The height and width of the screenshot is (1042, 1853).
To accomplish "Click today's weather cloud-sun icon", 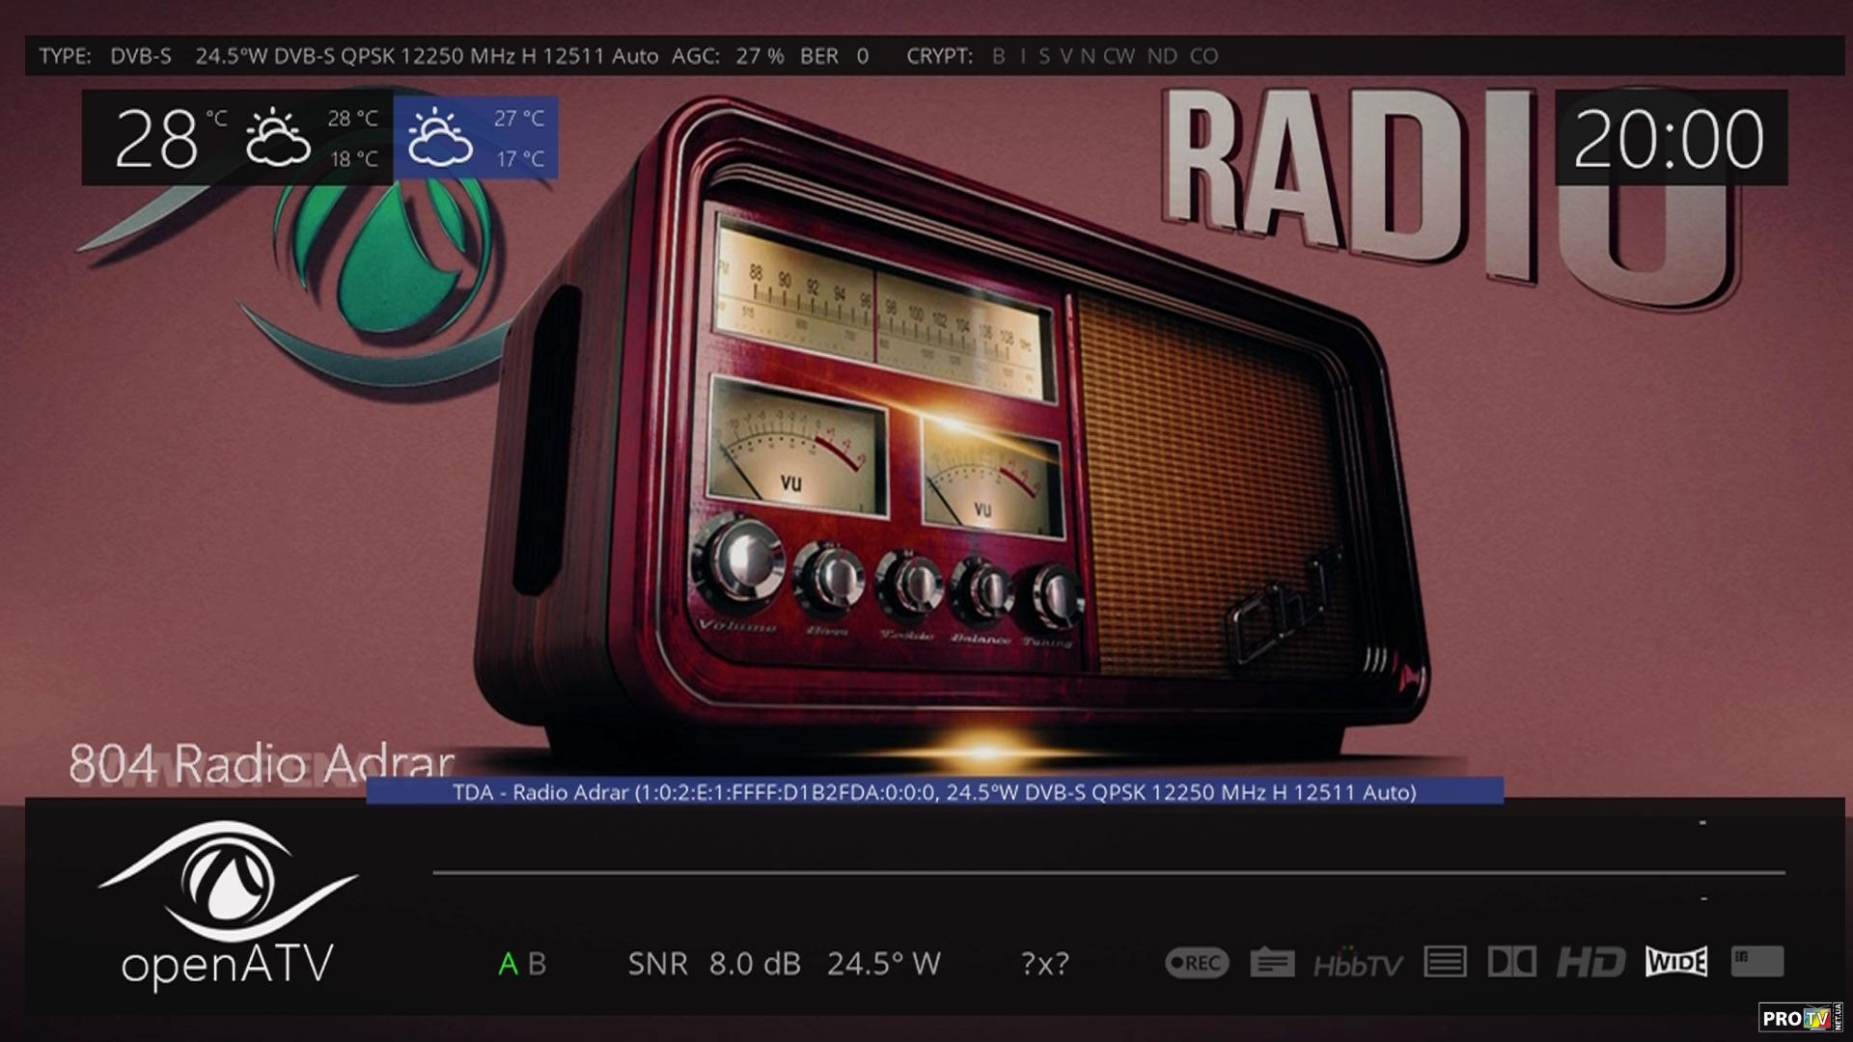I will pos(278,138).
